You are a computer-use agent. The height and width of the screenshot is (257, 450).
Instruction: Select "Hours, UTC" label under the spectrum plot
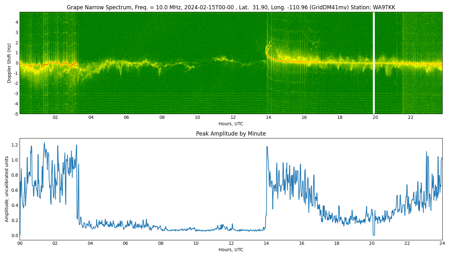(x=231, y=124)
